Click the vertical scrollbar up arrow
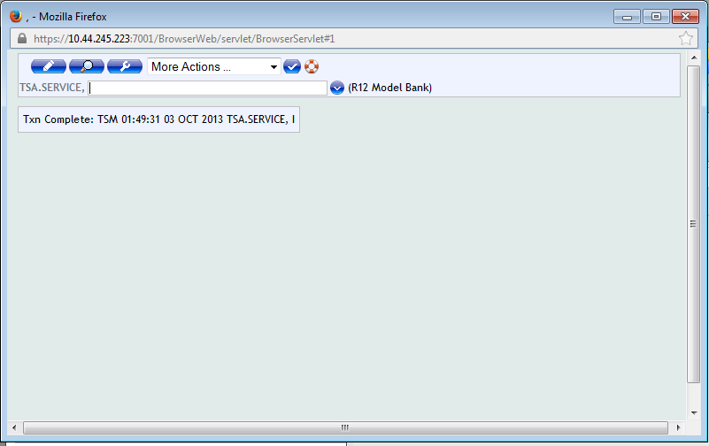709x446 pixels. click(x=694, y=58)
